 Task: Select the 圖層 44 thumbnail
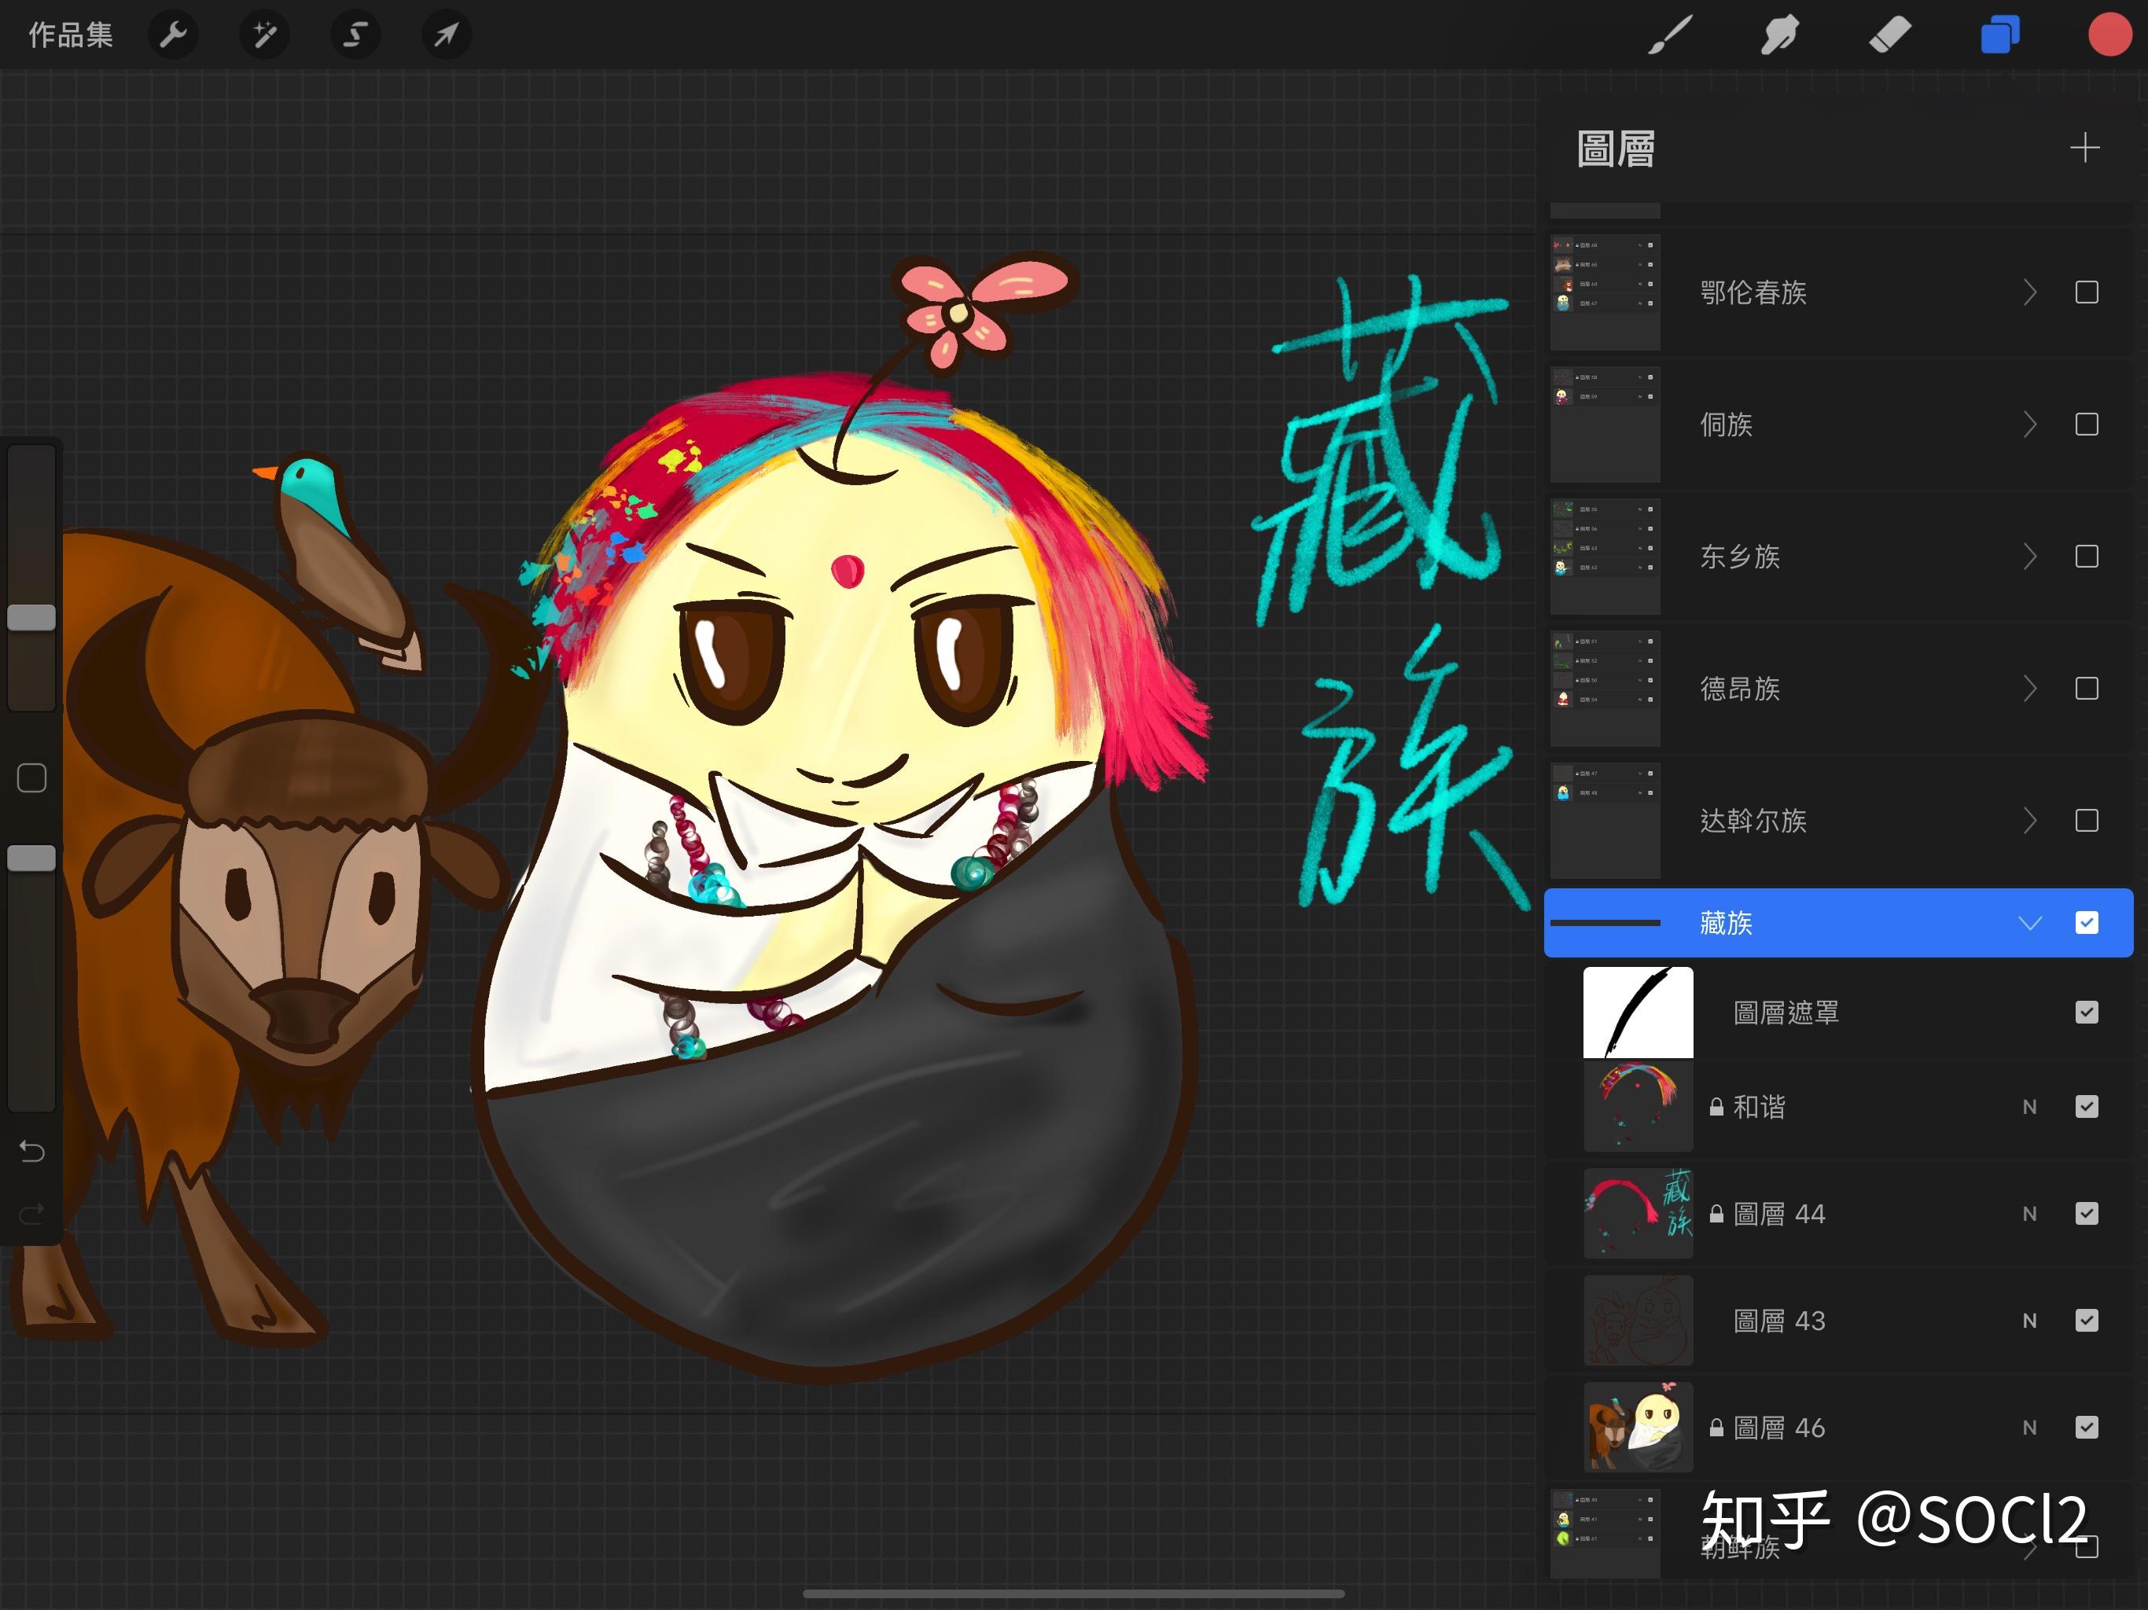pos(1639,1214)
